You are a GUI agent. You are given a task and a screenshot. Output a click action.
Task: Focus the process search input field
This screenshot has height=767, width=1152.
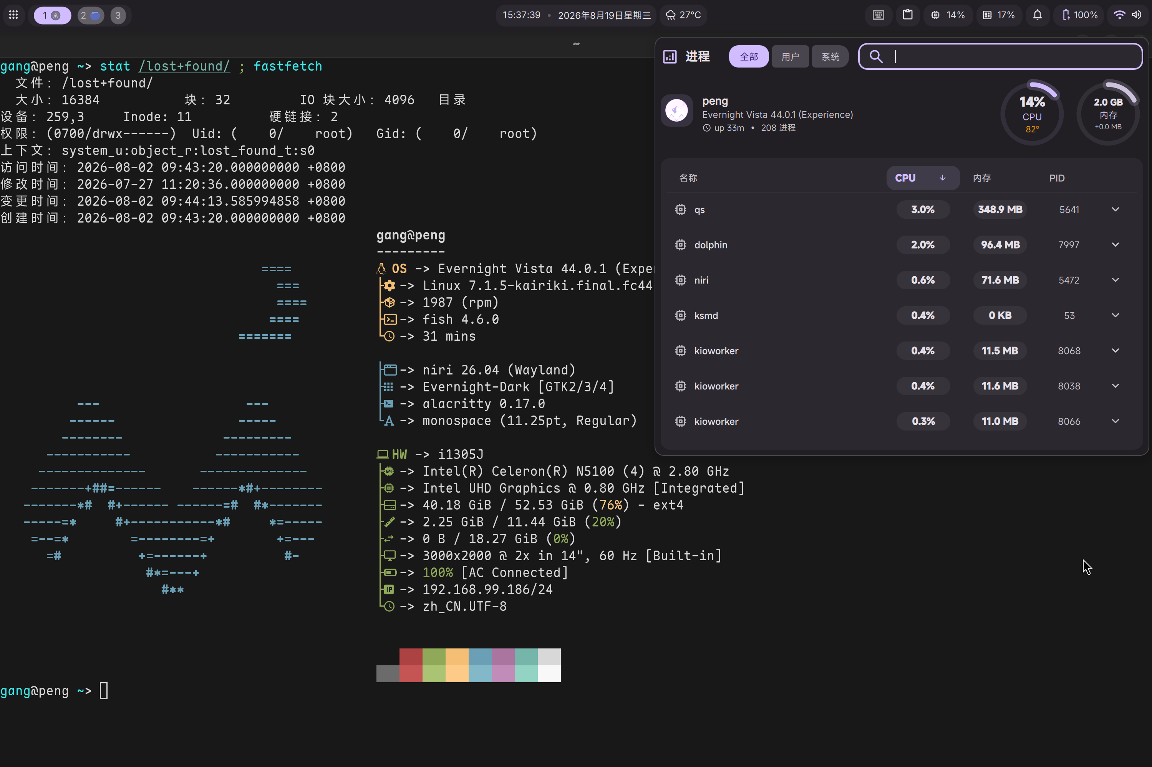click(x=1001, y=57)
